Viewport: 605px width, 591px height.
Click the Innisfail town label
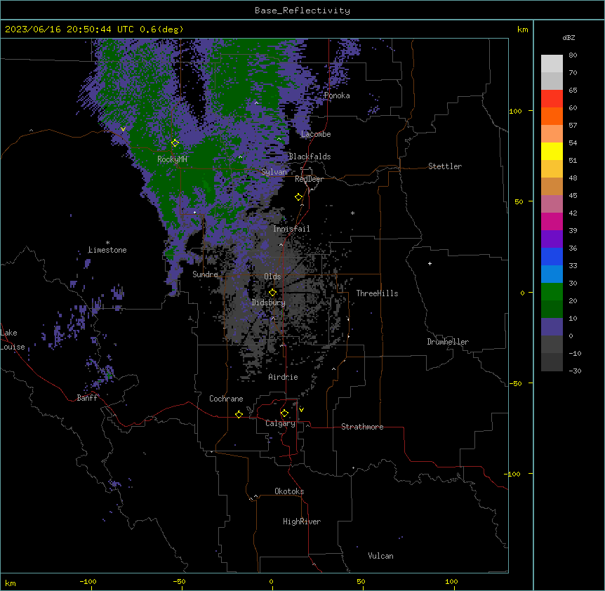tap(291, 229)
